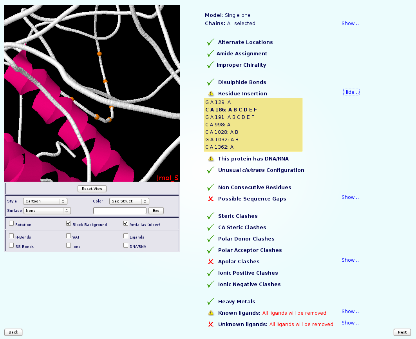Click the green checkmark beside Heavy Metals
The height and width of the screenshot is (339, 416).
(211, 301)
